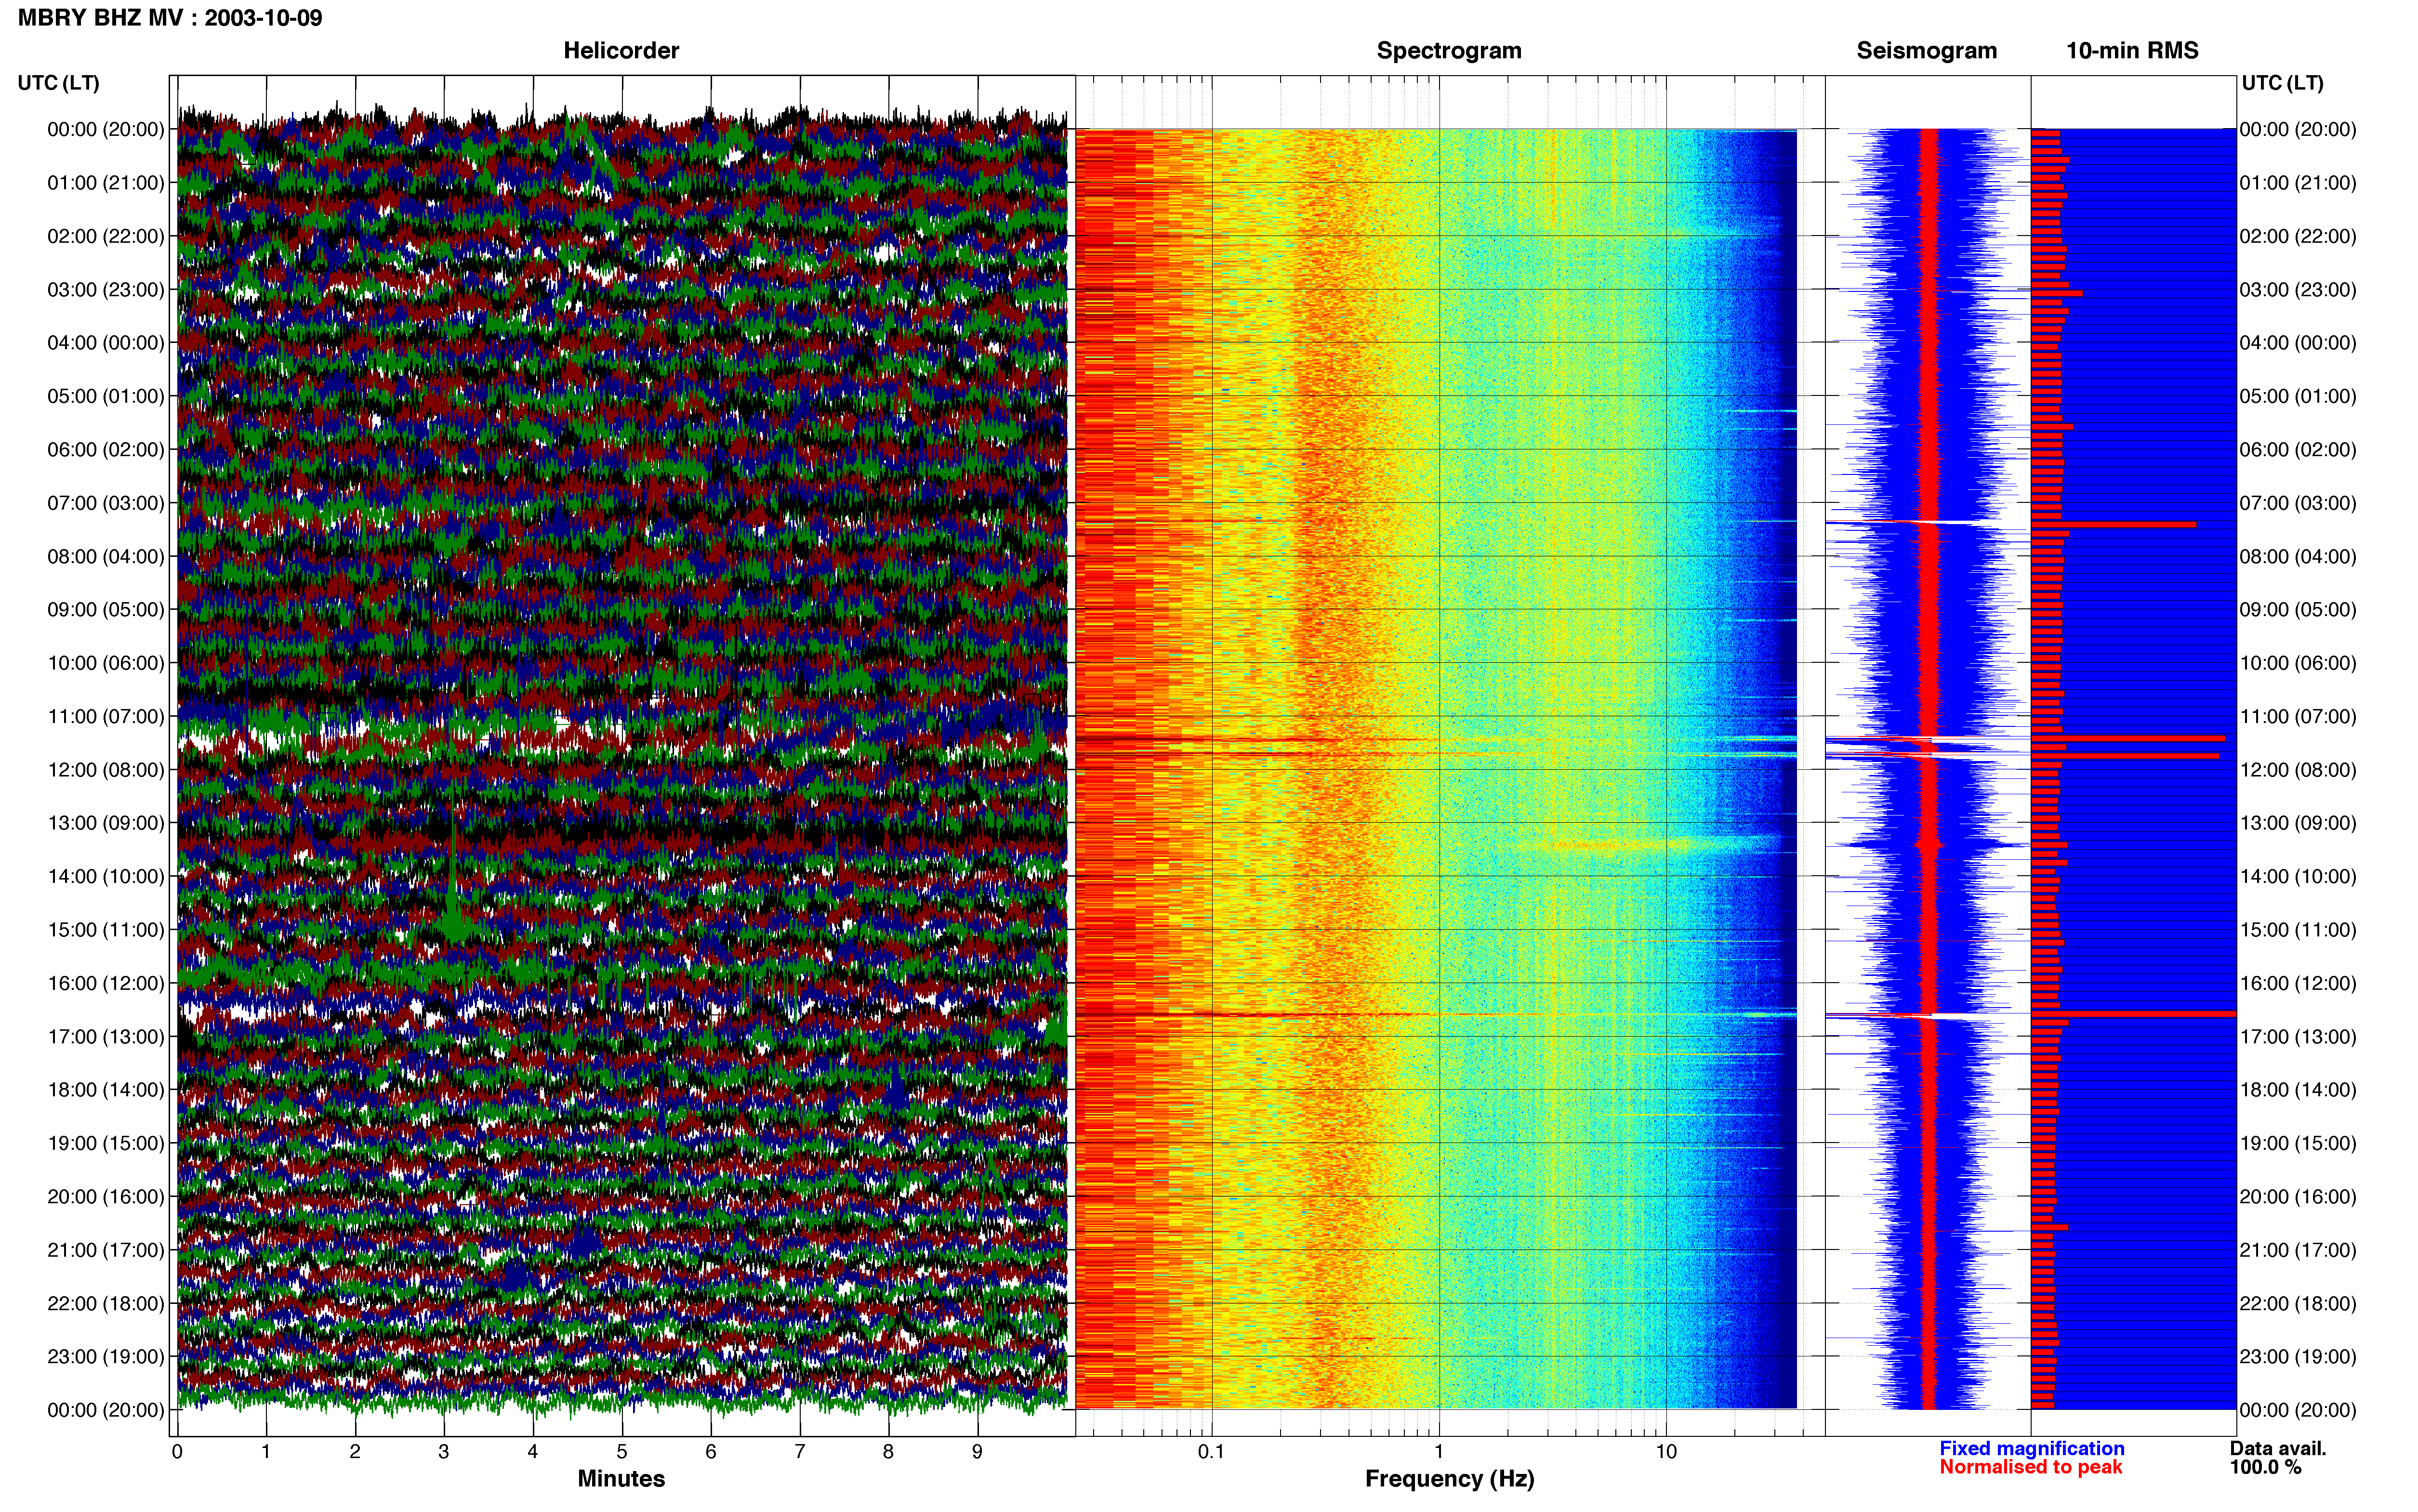Image resolution: width=2418 pixels, height=1512 pixels.
Task: Click the 0.1 tick on the frequency axis
Action: pos(1211,1451)
